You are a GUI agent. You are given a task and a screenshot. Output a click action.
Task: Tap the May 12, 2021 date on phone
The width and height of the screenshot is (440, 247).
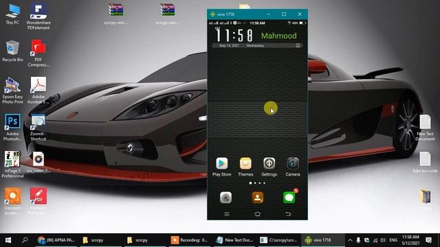[x=229, y=45]
